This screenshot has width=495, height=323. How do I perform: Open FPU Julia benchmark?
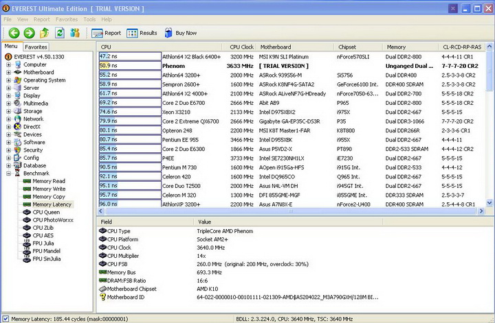tap(38, 243)
